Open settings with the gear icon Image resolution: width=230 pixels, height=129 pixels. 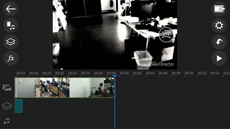pos(219,26)
